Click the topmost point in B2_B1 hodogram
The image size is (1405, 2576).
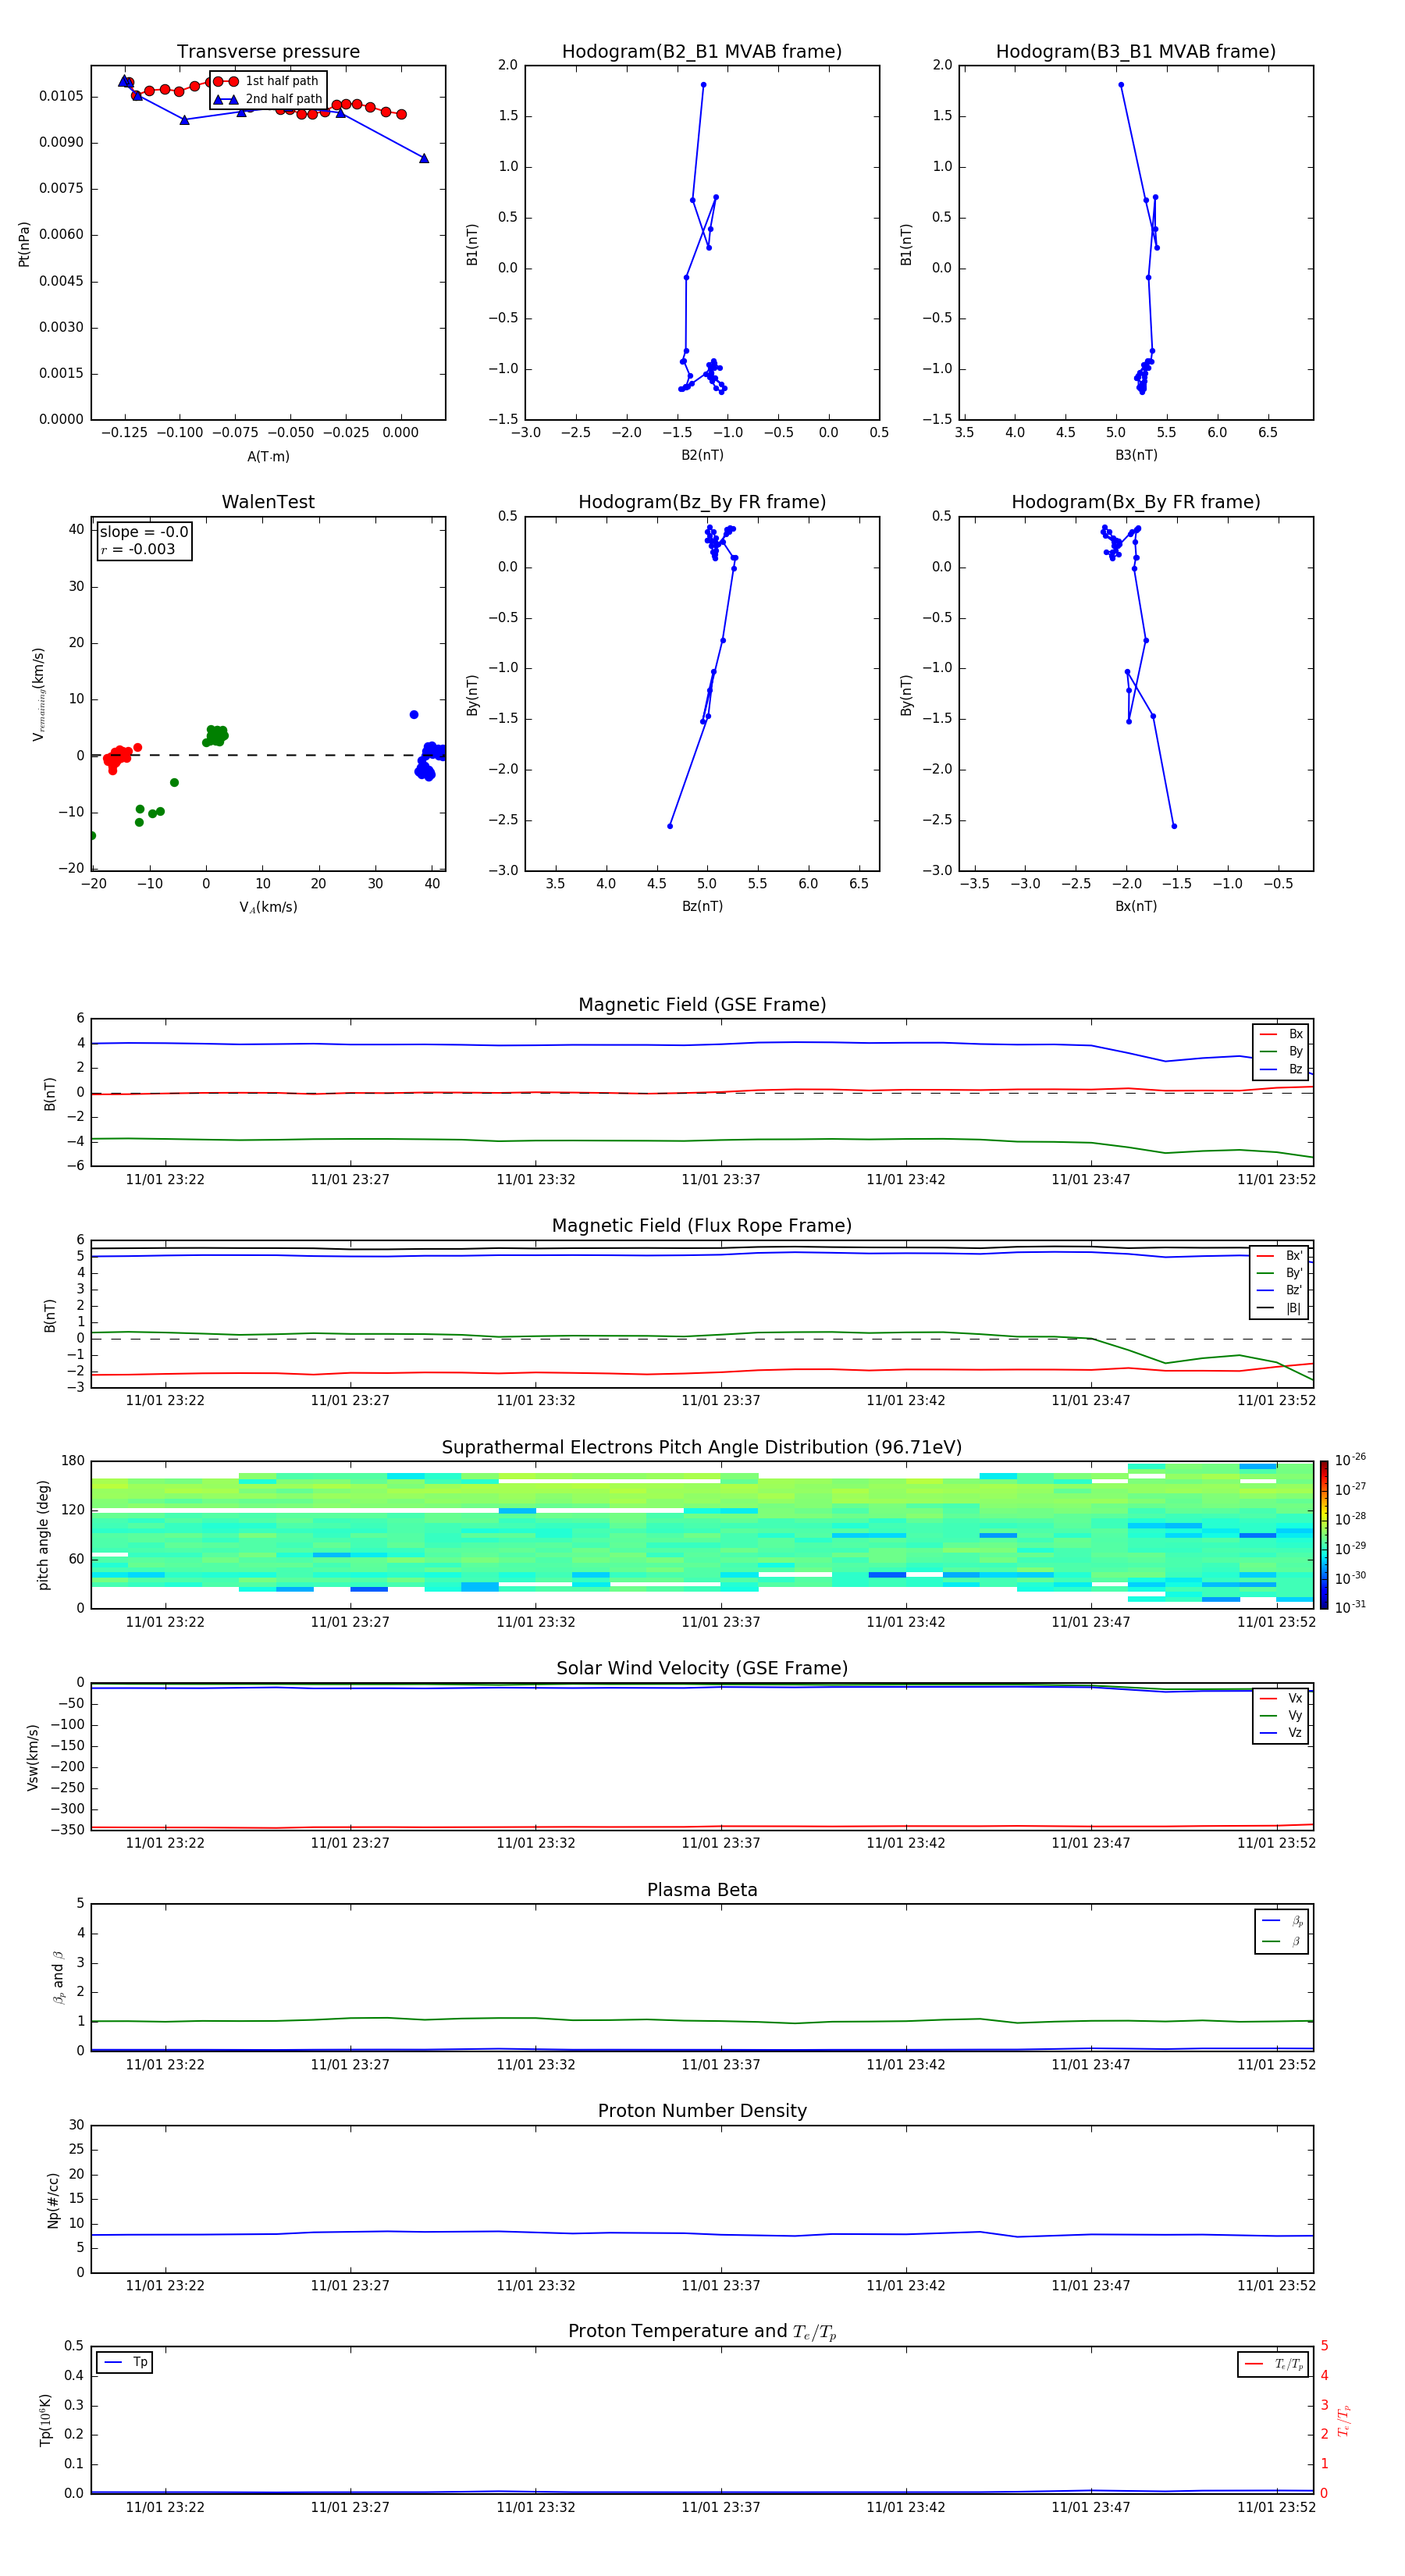click(703, 85)
